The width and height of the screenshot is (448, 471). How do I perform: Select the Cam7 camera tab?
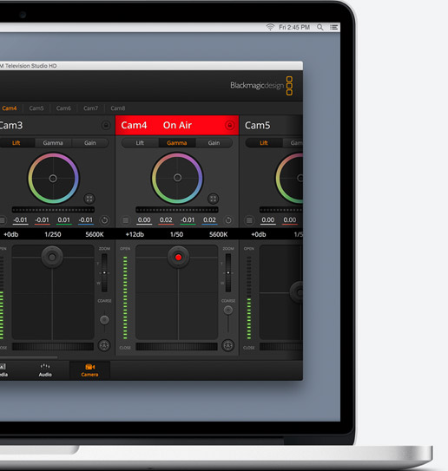(x=90, y=108)
